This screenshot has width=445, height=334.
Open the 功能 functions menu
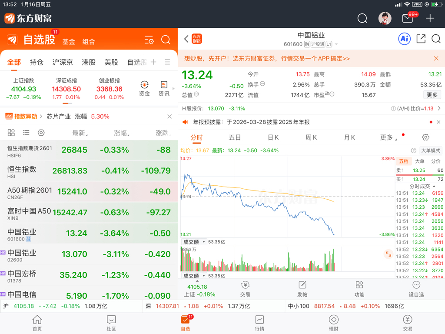pos(359,289)
